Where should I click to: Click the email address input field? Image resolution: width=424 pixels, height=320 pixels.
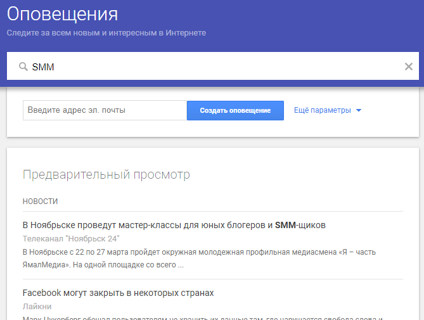coord(105,110)
